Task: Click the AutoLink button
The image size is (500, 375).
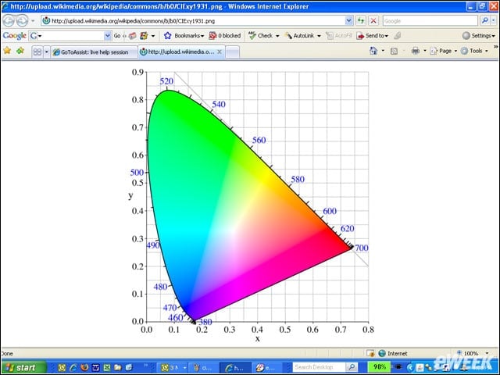Action: (300, 36)
